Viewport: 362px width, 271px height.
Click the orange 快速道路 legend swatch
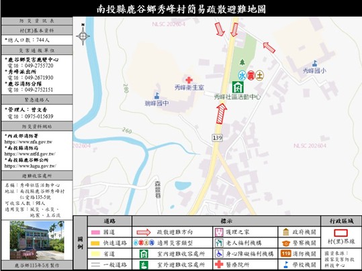click(x=95, y=243)
